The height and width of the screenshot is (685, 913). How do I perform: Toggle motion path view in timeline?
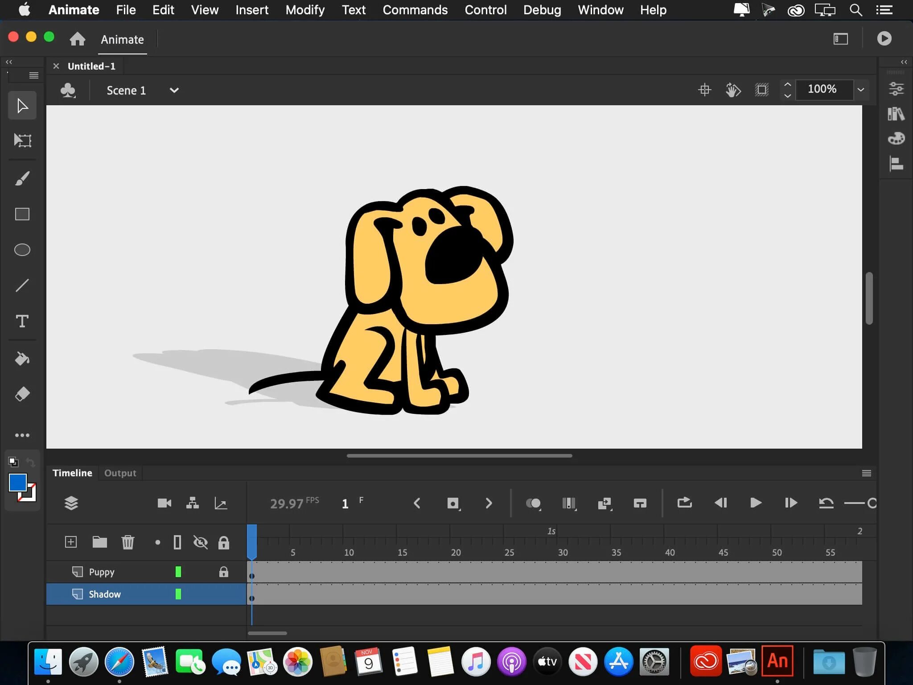point(221,503)
